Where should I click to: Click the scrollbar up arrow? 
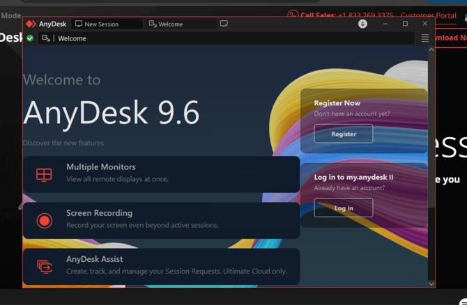[431, 49]
